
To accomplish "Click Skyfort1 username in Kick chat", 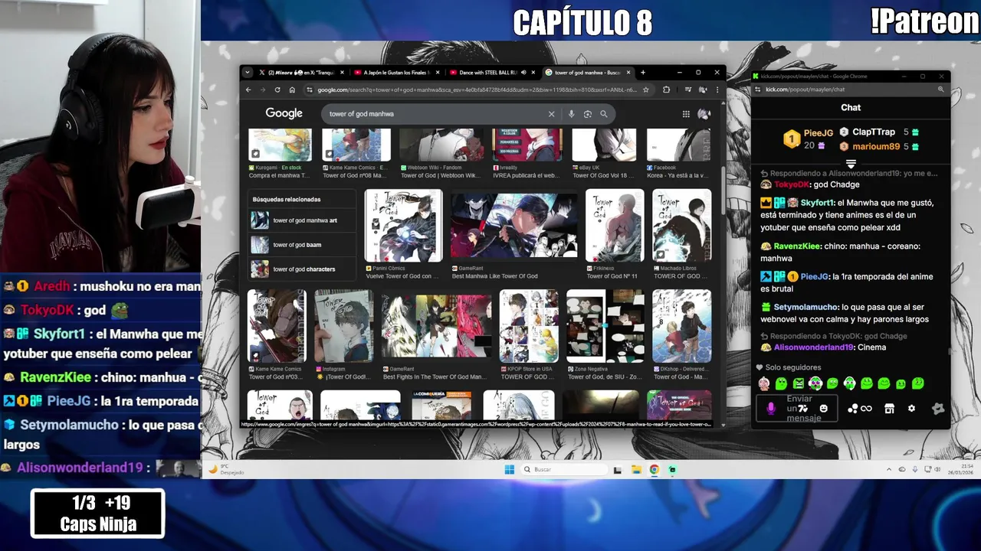I will pos(817,203).
